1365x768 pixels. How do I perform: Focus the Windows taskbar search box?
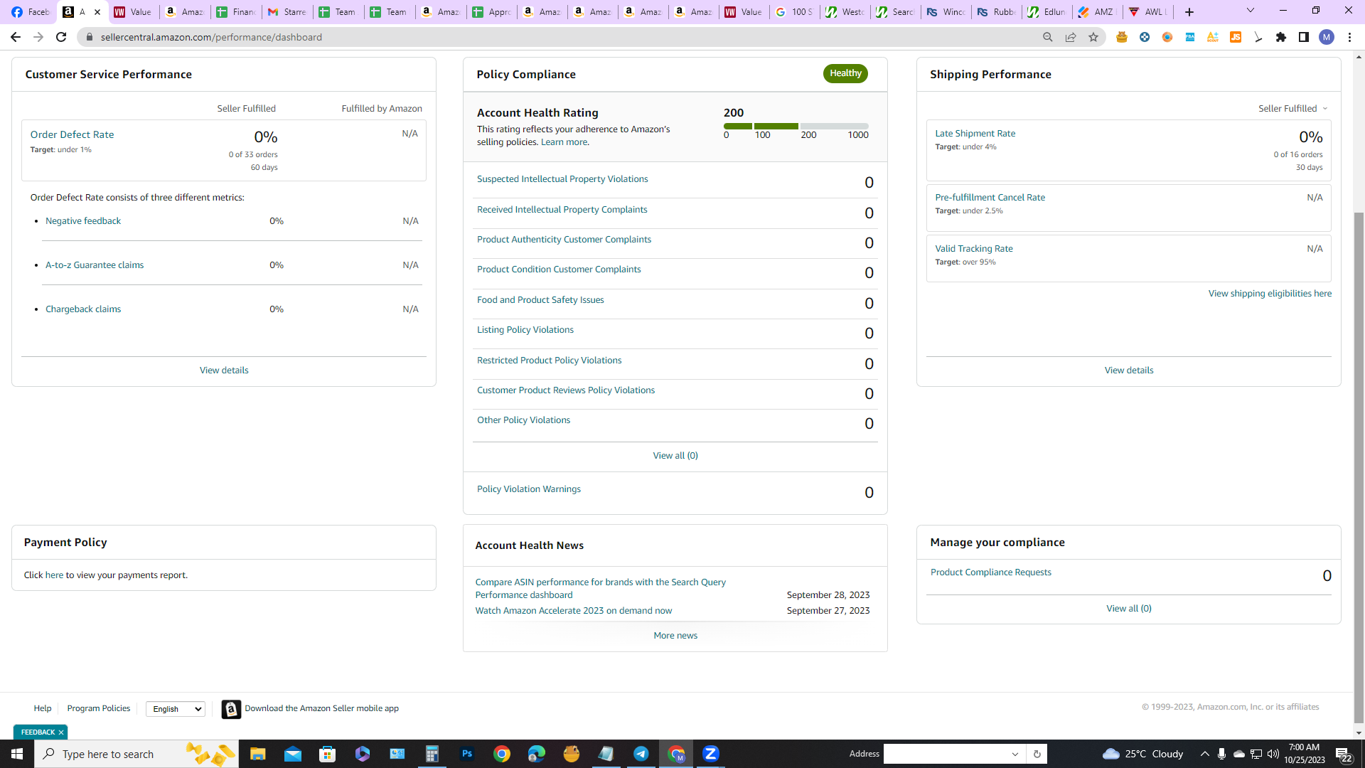(136, 754)
